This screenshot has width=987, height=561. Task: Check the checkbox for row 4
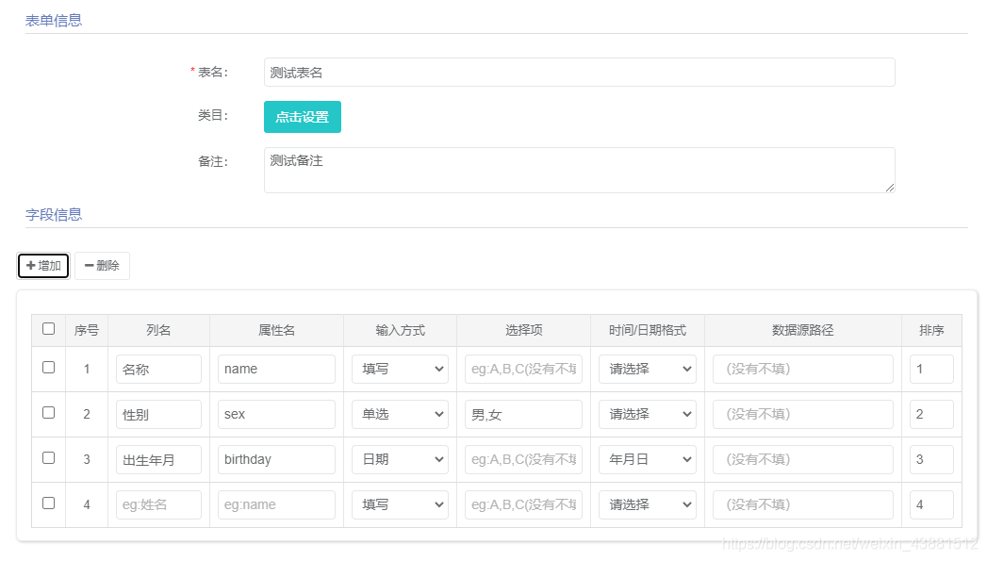pos(48,504)
